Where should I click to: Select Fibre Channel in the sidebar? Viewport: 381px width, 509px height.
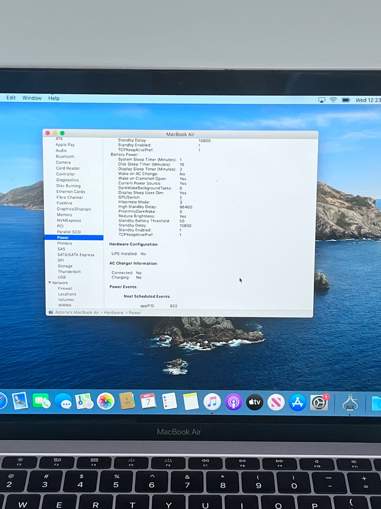coord(70,197)
